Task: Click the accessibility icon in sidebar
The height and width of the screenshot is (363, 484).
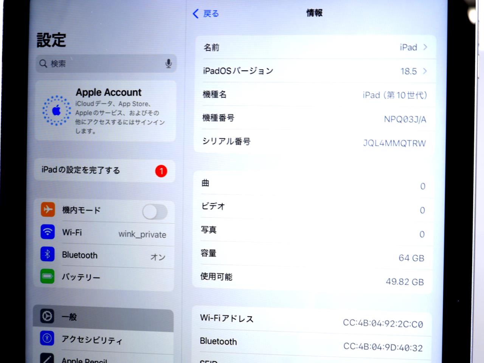Action: click(x=47, y=338)
